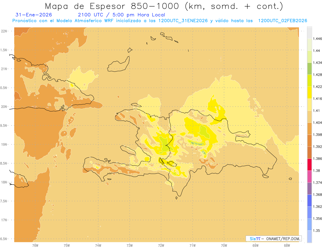The image size is (322, 249).
Task: Click the '1.374' colorbar value
Action: pyautogui.click(x=317, y=183)
